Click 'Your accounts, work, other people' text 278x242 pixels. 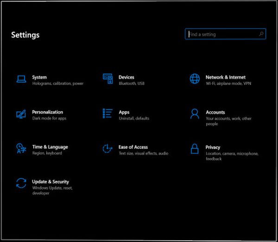[x=228, y=121]
